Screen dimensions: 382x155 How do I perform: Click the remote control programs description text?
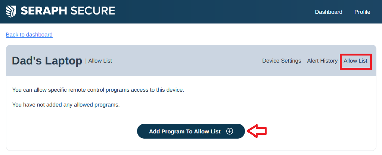point(98,90)
